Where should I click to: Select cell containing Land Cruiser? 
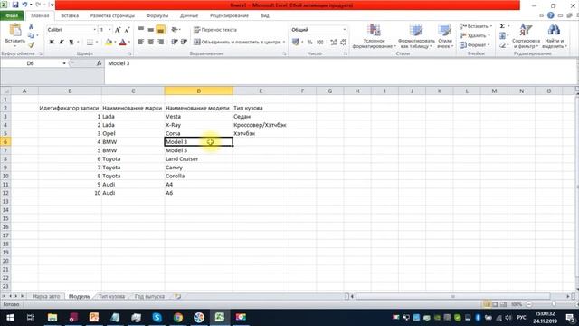199,159
